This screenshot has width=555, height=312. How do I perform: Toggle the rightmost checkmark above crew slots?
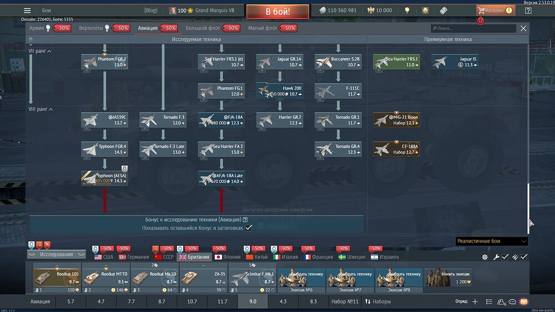523,257
